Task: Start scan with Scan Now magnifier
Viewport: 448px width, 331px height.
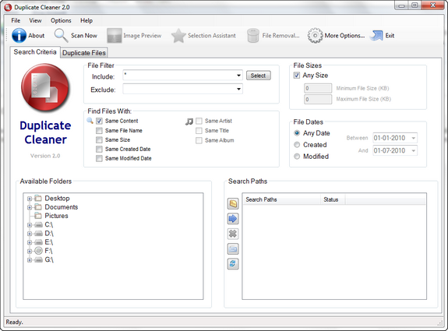Action: 61,36
